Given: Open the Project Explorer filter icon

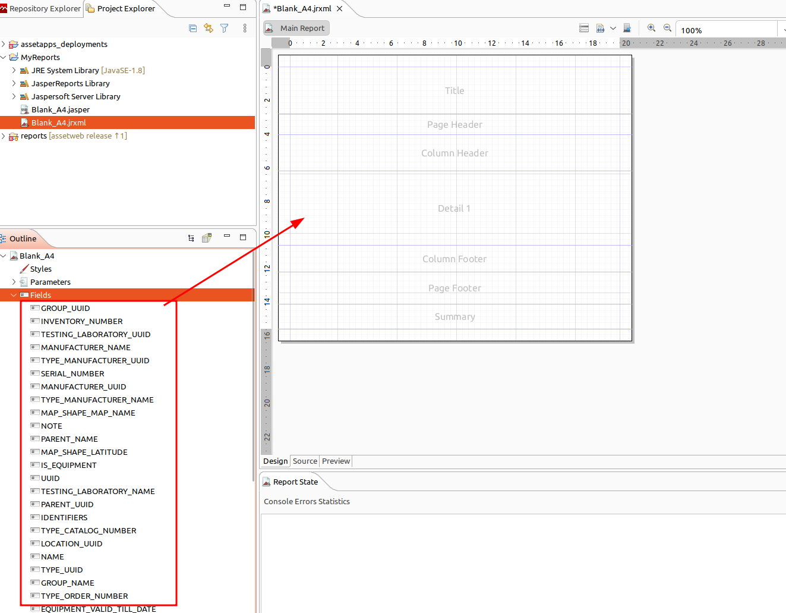Looking at the screenshot, I should coord(225,28).
